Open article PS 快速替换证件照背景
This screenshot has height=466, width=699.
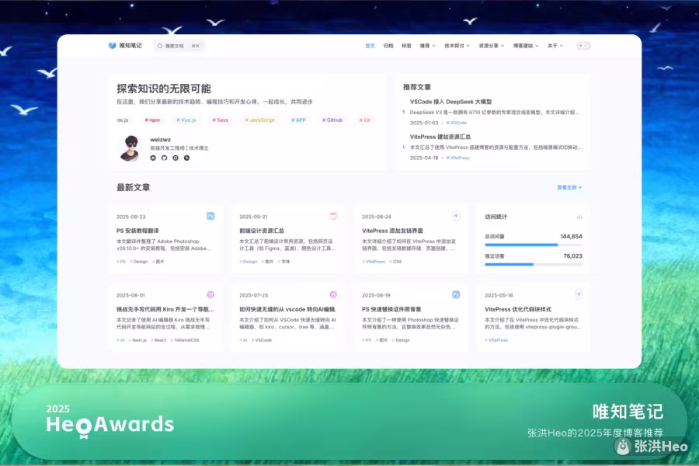pyautogui.click(x=391, y=309)
